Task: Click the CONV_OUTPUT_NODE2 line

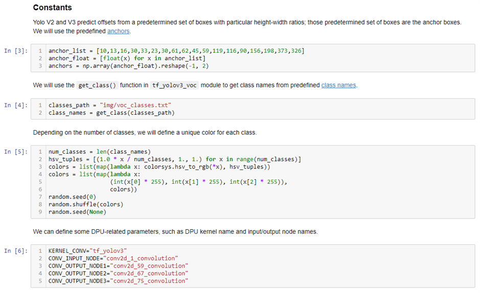Action: 118,274
